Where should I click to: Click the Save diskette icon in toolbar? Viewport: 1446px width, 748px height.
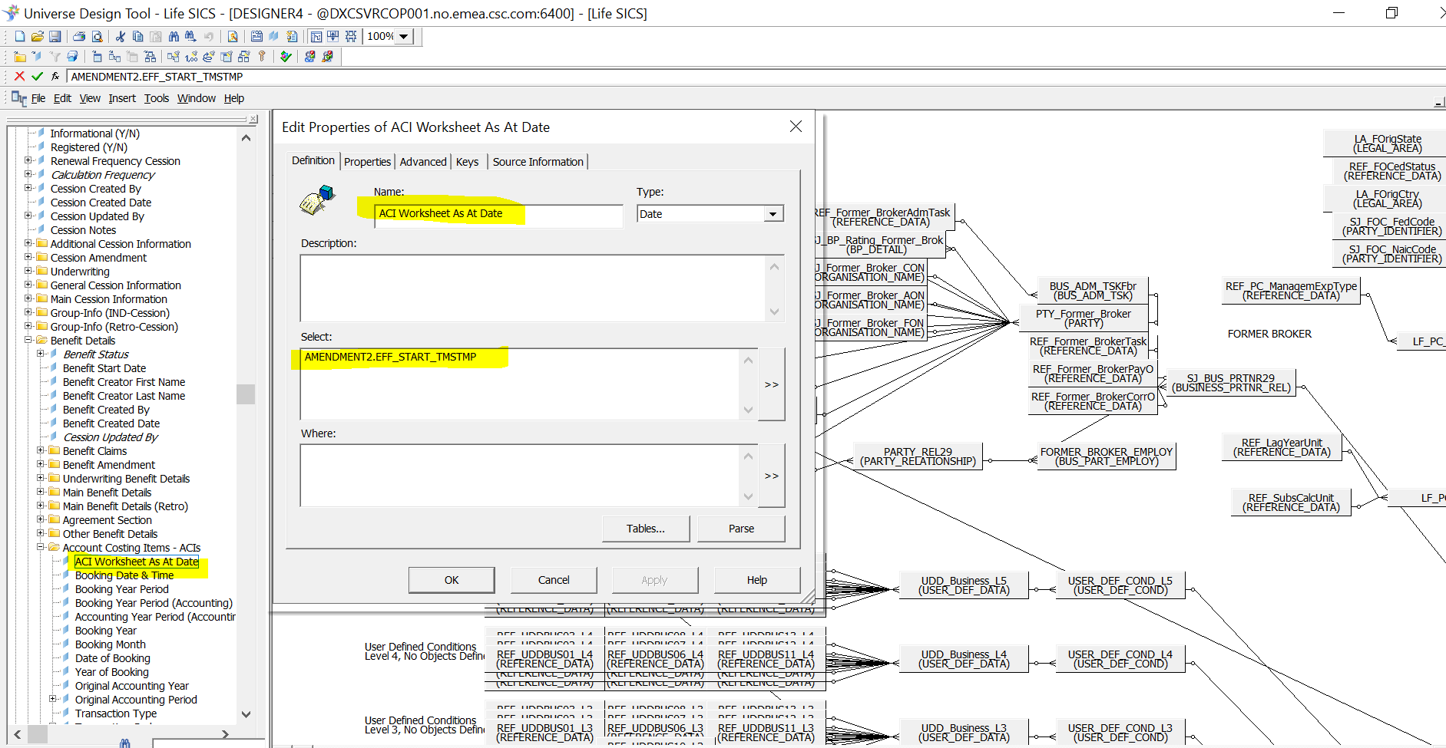pos(55,36)
